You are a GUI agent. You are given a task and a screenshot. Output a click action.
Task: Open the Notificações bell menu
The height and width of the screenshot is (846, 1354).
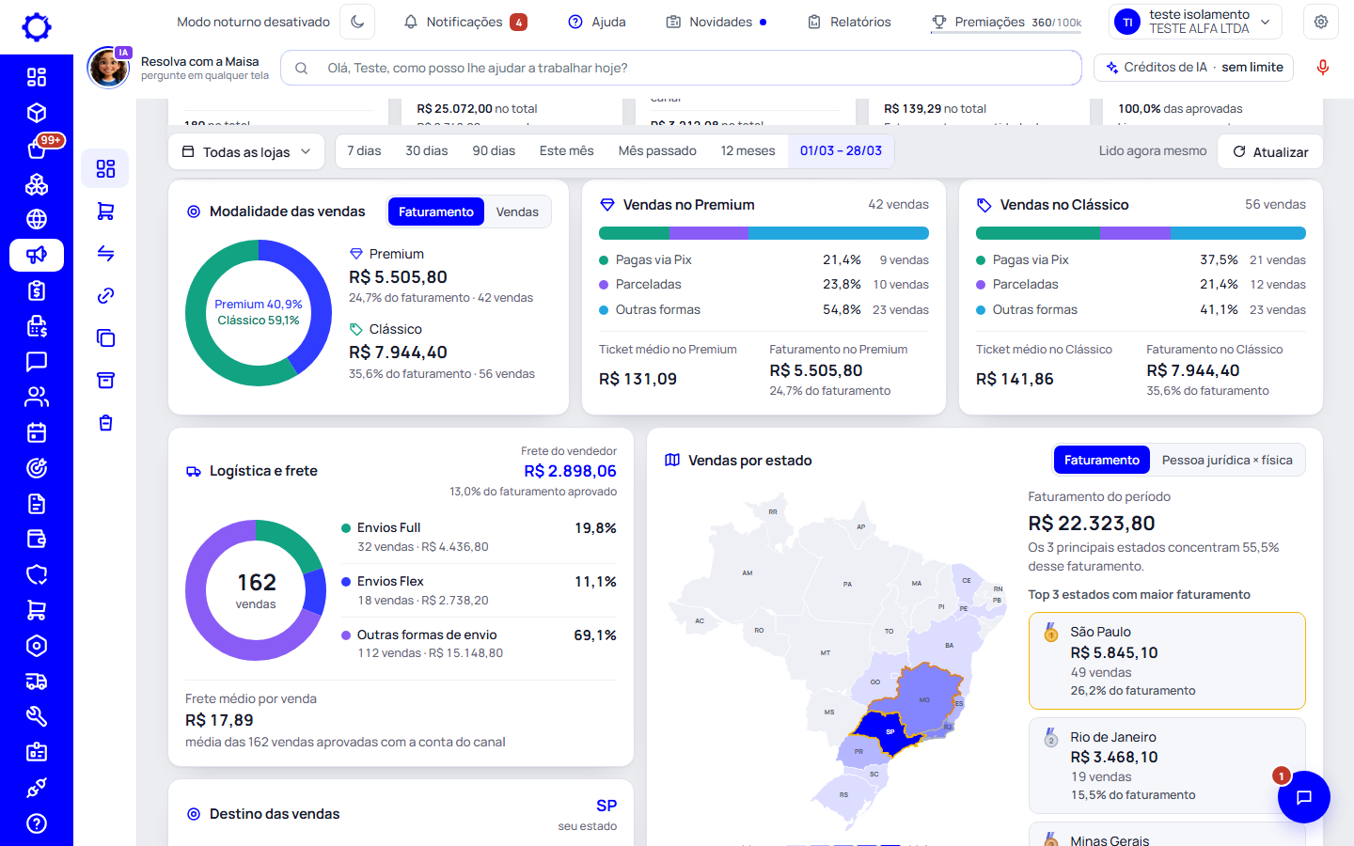pos(464,22)
